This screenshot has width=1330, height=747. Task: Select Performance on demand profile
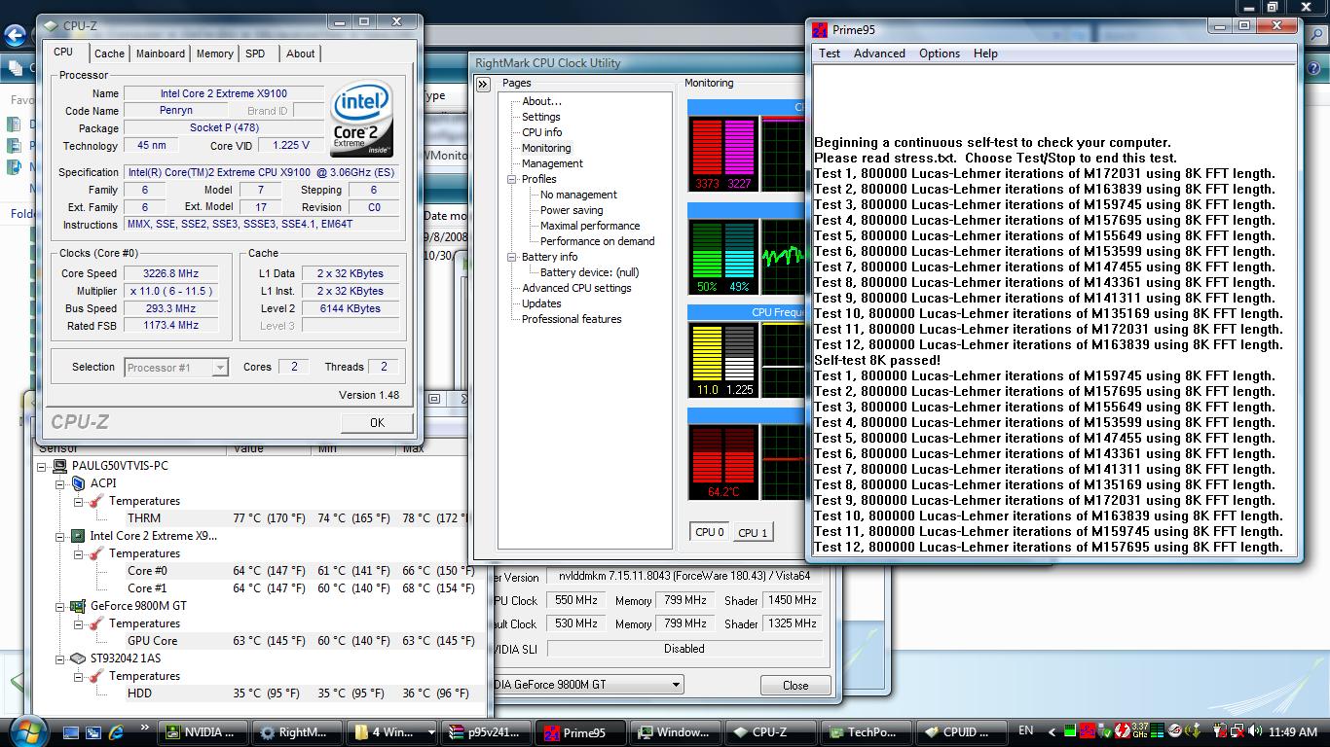click(x=598, y=241)
